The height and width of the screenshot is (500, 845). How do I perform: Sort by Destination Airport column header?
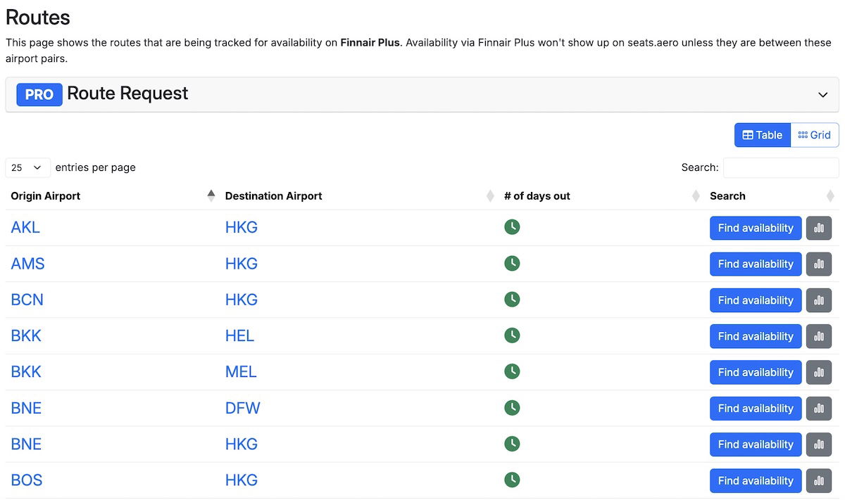pos(273,196)
